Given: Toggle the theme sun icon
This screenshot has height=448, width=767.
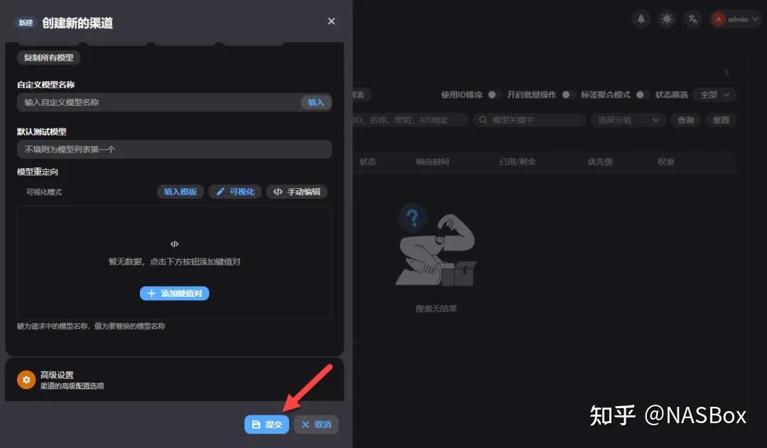Looking at the screenshot, I should (667, 20).
